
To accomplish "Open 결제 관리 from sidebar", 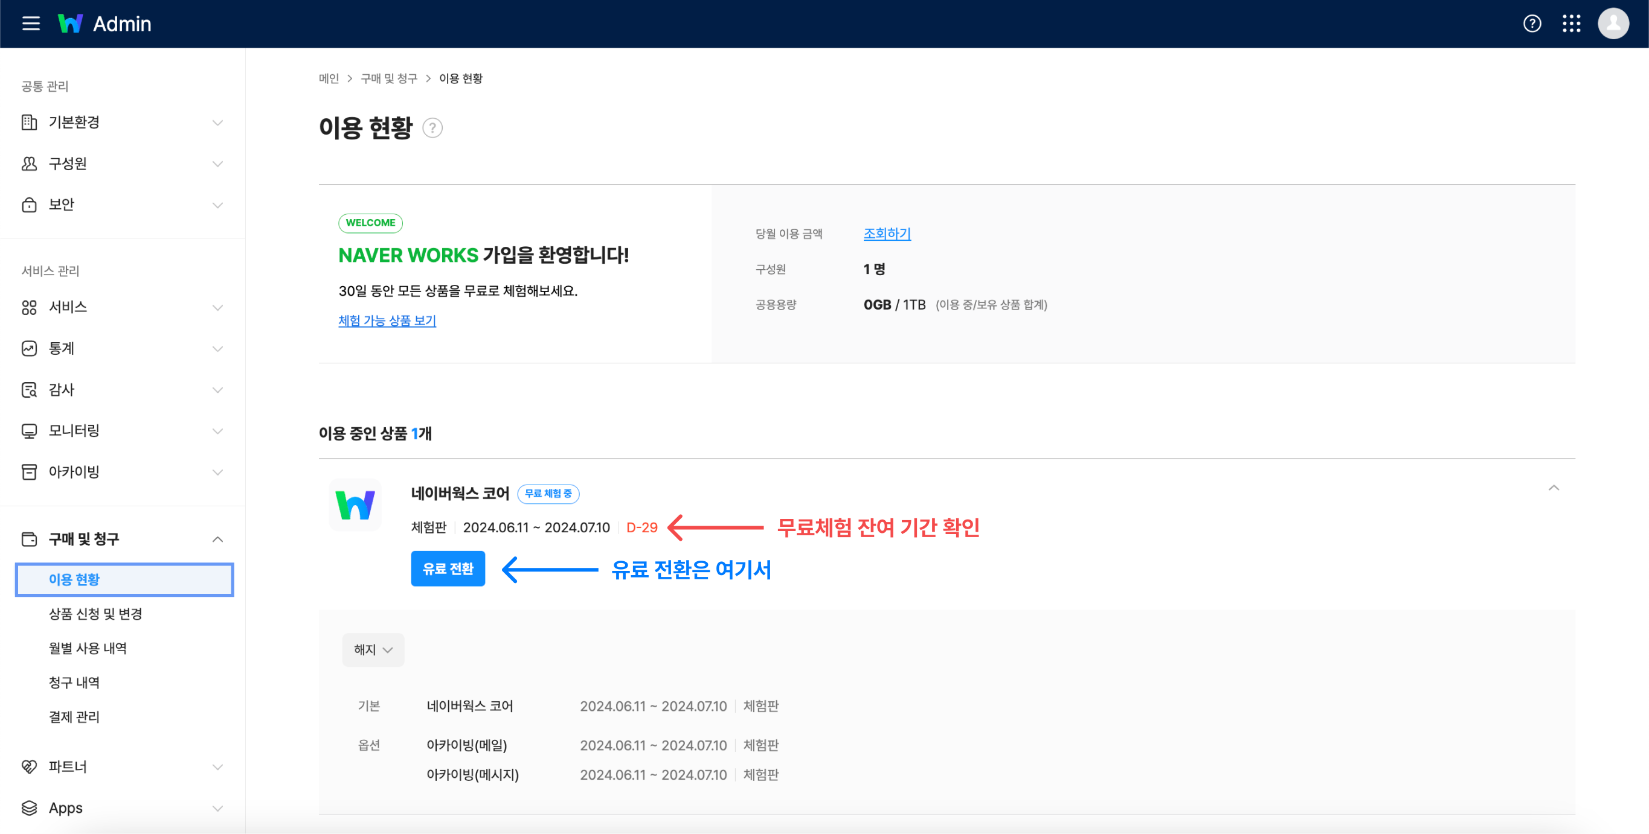I will tap(74, 717).
